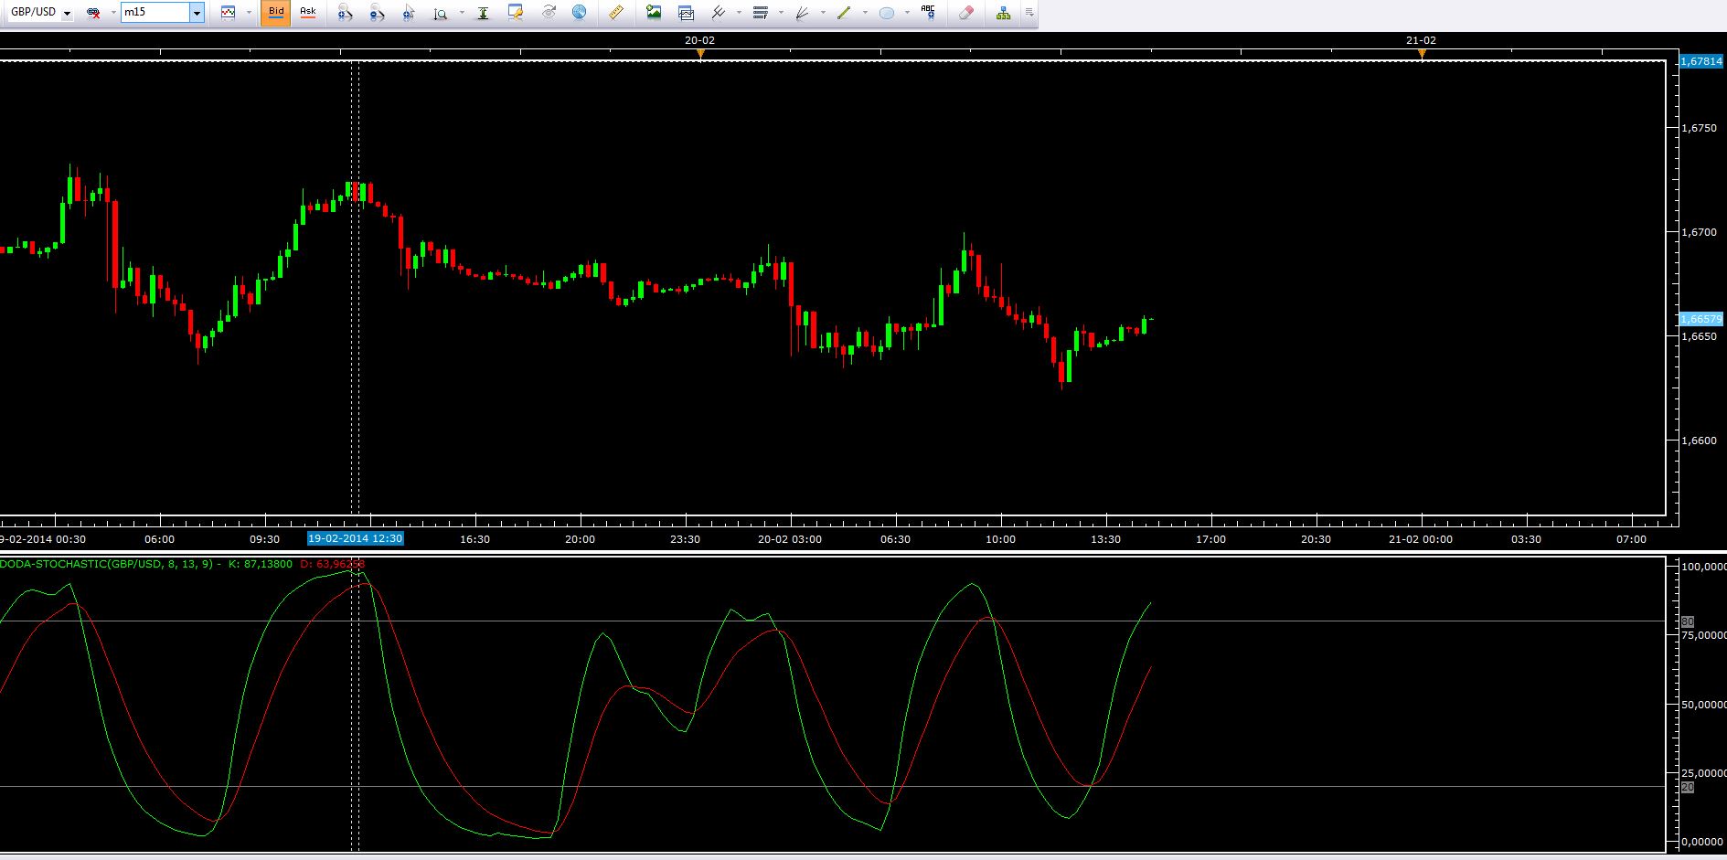Click the add image icon
Image resolution: width=1727 pixels, height=860 pixels.
(x=654, y=13)
